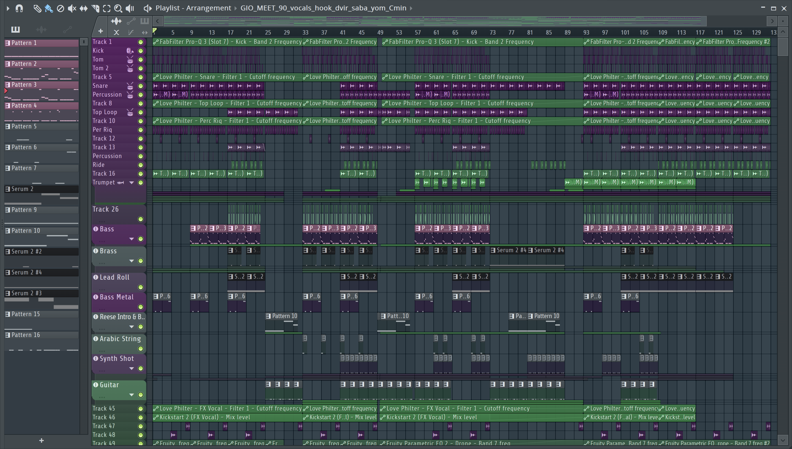Show patterns in the picker panel

(15, 29)
